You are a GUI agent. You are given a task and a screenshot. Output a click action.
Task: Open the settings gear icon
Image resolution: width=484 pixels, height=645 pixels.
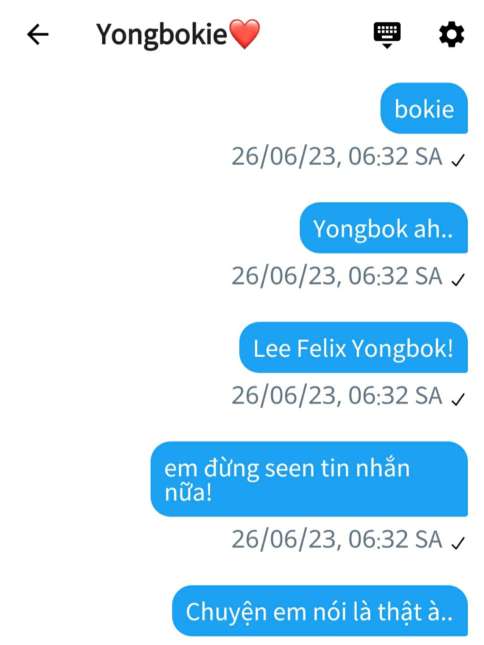tap(451, 34)
